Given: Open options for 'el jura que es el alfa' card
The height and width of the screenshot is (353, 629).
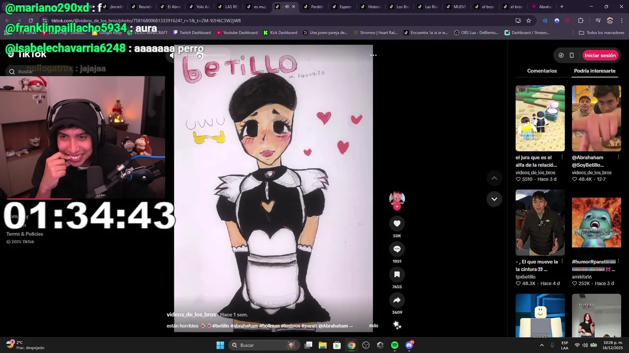Looking at the screenshot, I should click(562, 157).
